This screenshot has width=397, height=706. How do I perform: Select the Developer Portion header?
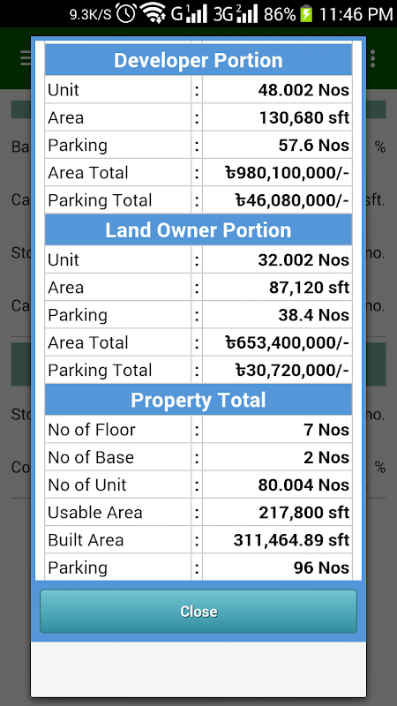(x=198, y=60)
